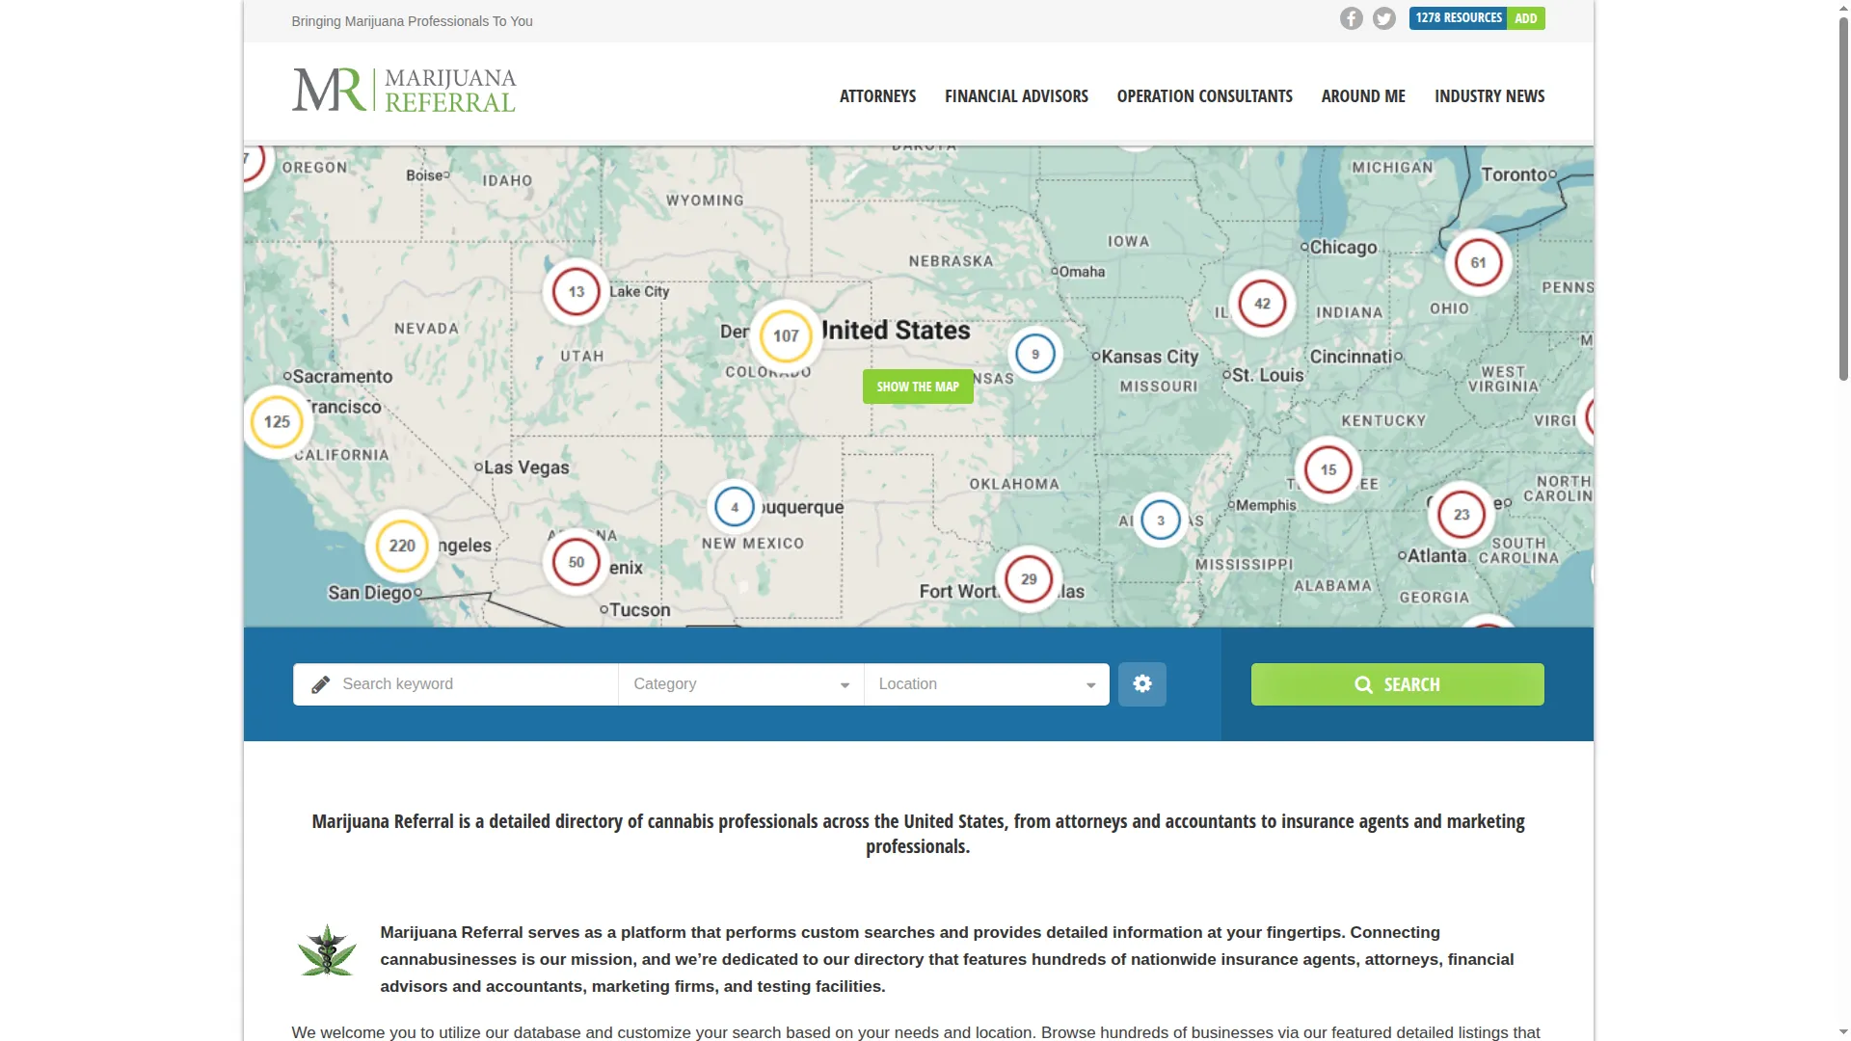Open the Financial Advisors menu item
This screenshot has height=1041, width=1851.
[1016, 96]
